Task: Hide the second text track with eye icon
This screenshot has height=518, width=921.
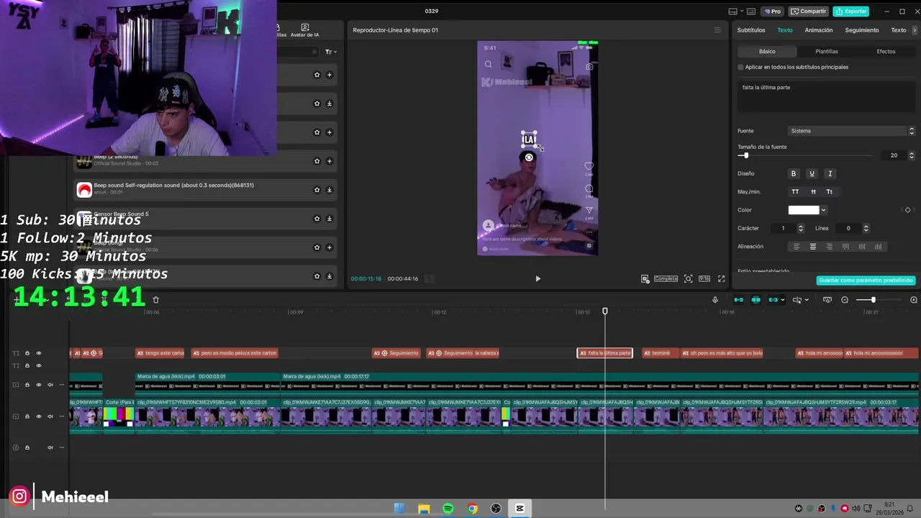Action: [x=39, y=365]
